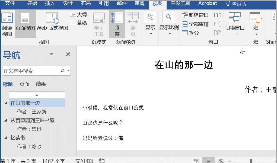Screen dimensions: 277x163
Task: Select Vertical page movement (垂直)
Action: point(117,24)
